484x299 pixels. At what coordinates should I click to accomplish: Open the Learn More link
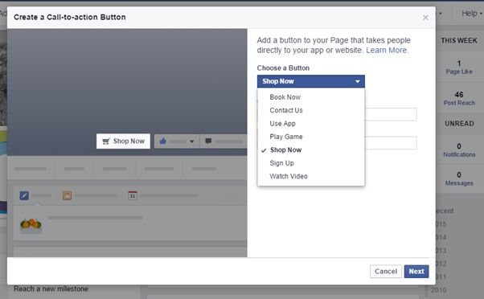[387, 50]
